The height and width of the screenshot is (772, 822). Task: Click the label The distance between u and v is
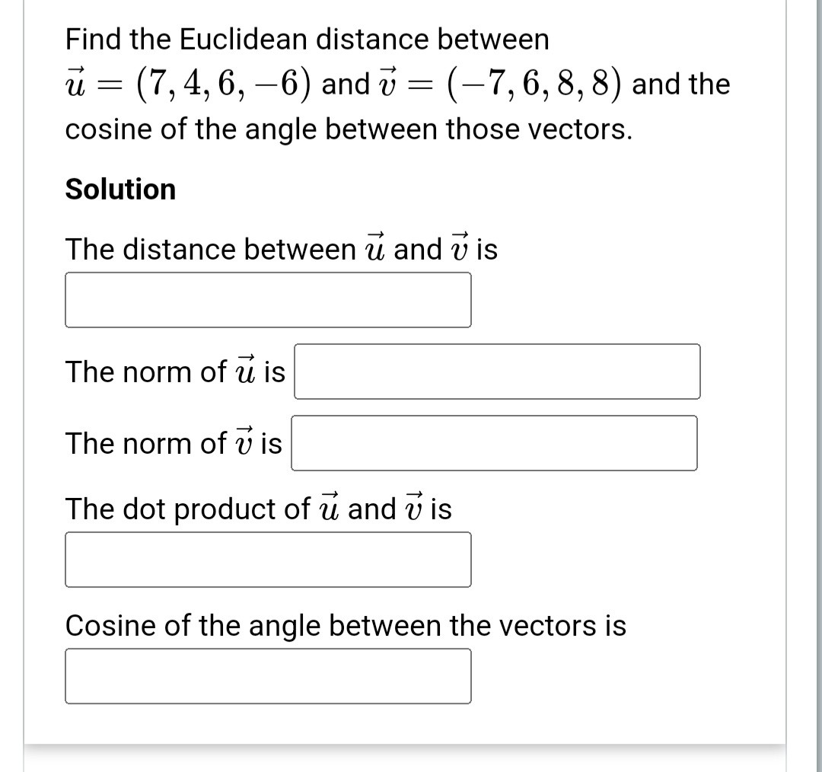(281, 248)
